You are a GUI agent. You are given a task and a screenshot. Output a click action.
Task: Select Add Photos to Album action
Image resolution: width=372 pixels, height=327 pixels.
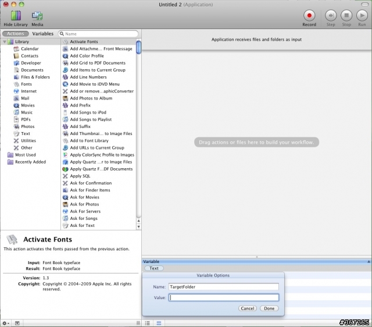pyautogui.click(x=91, y=98)
